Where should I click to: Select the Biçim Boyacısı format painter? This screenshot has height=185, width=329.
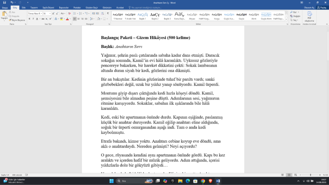17,20
